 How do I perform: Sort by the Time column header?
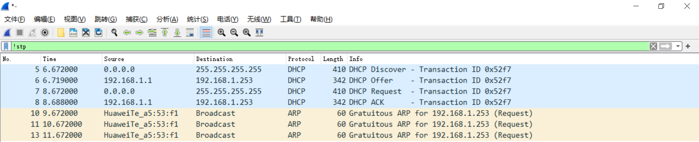click(x=71, y=59)
